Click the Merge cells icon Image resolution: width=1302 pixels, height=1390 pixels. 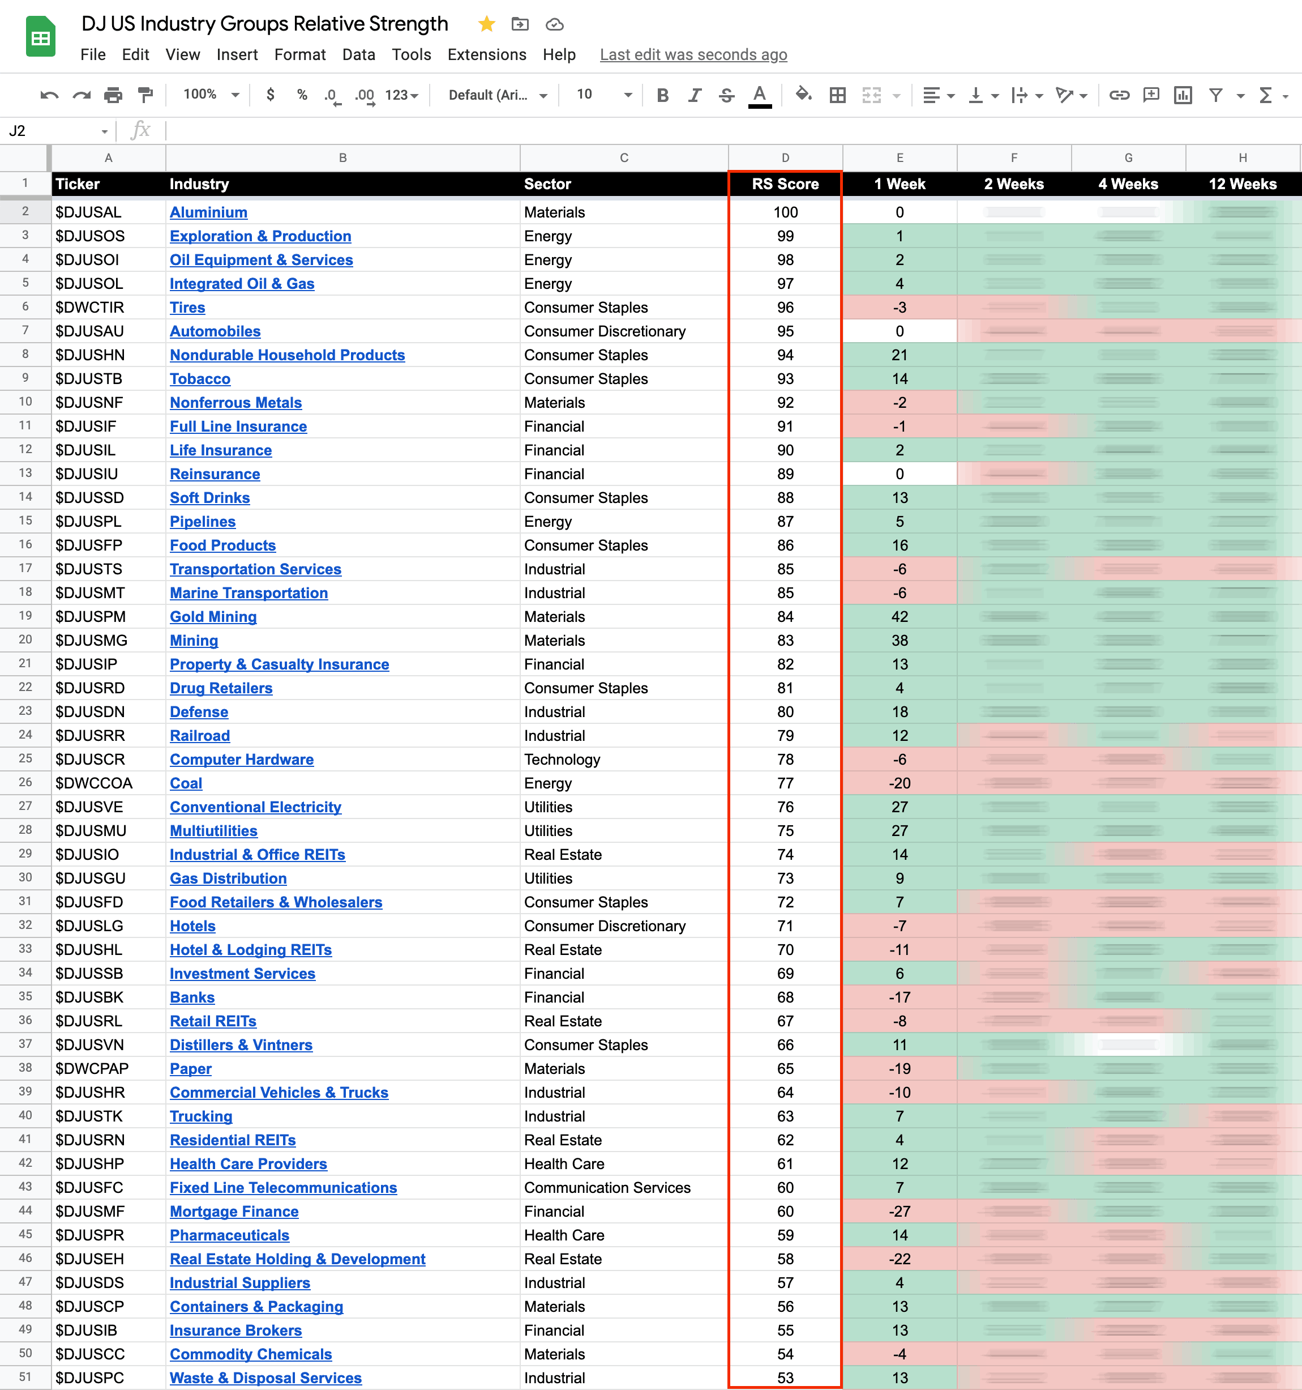click(871, 95)
